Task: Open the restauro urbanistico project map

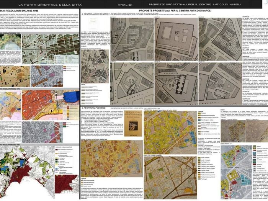Action: click(x=95, y=67)
